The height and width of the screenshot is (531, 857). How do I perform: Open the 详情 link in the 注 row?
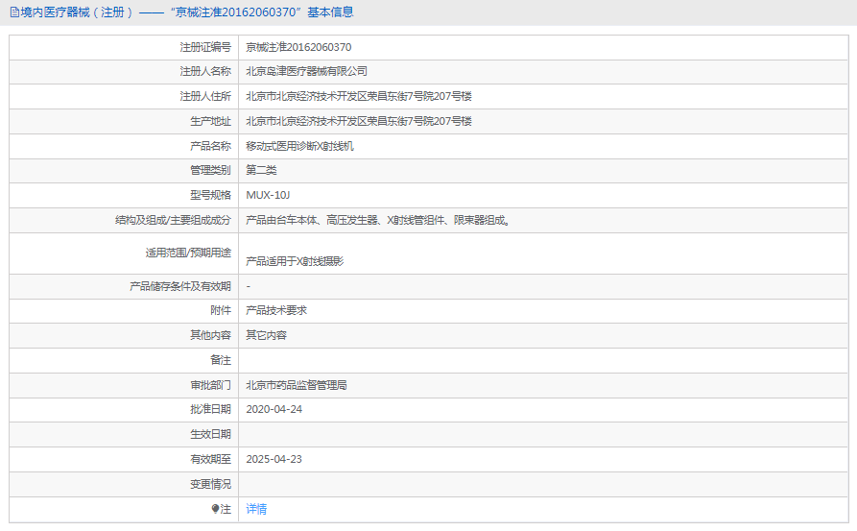[256, 509]
